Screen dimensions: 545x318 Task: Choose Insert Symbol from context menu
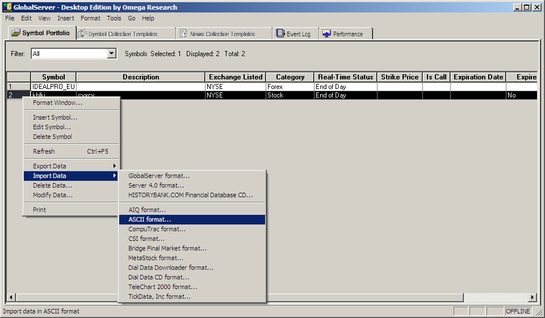[x=72, y=117]
